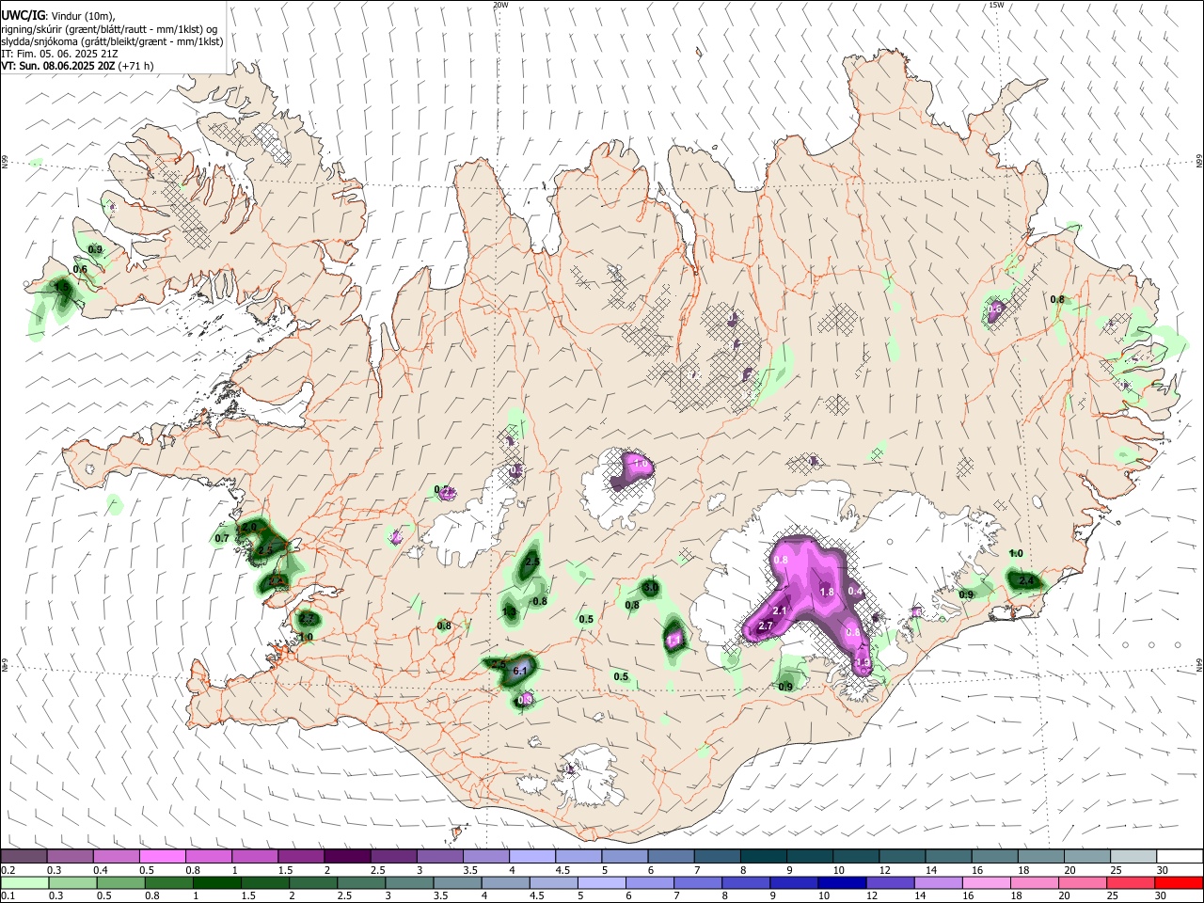Click the 2.2 rainfall value in the southwest
This screenshot has width=1204, height=903.
[x=306, y=619]
